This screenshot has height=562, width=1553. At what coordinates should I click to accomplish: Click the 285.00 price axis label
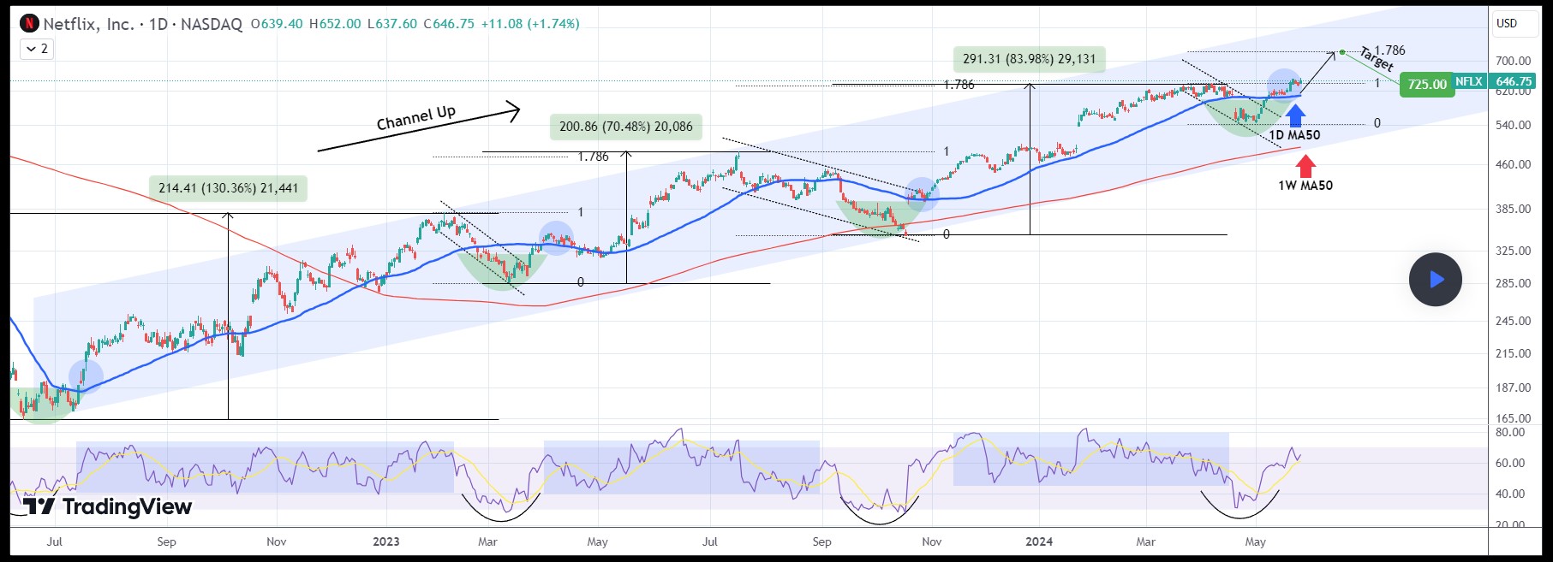[1513, 283]
